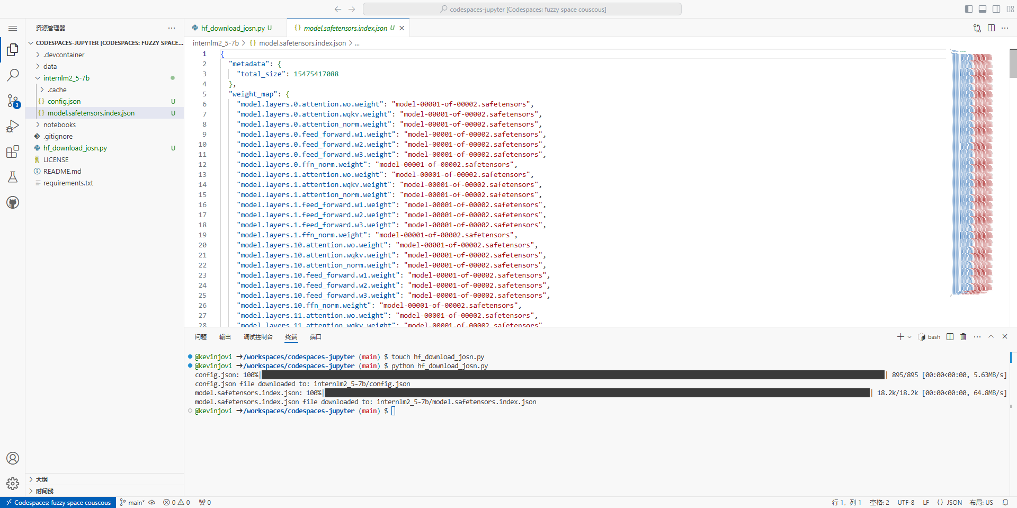Maximize the panel size with caret icon
This screenshot has height=508, width=1017.
[x=991, y=337]
